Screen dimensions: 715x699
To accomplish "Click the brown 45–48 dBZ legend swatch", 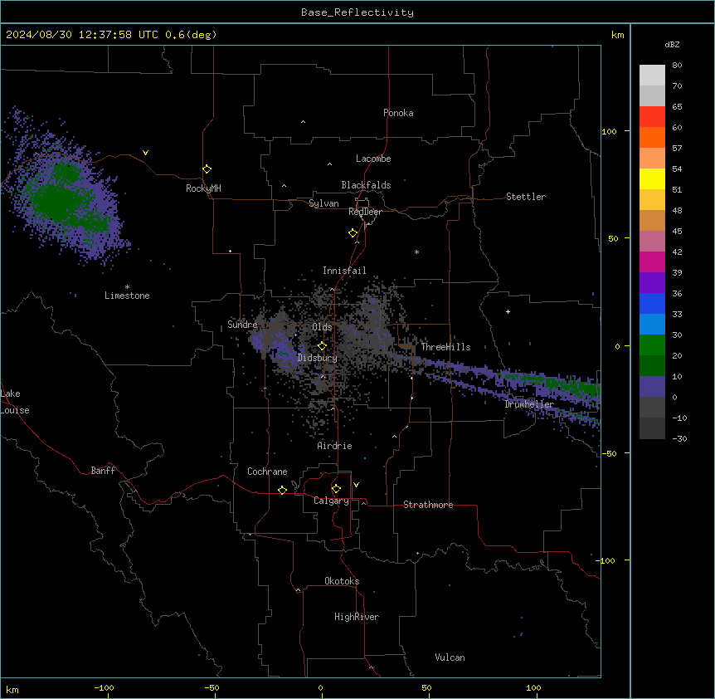I will [x=652, y=220].
